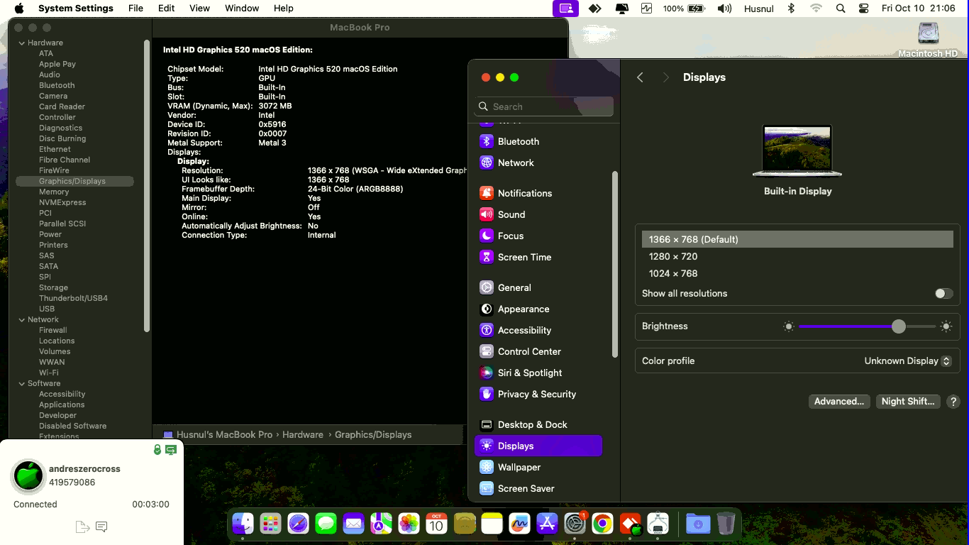This screenshot has width=969, height=545.
Task: Click System Settings icon in the Dock
Action: pyautogui.click(x=575, y=524)
